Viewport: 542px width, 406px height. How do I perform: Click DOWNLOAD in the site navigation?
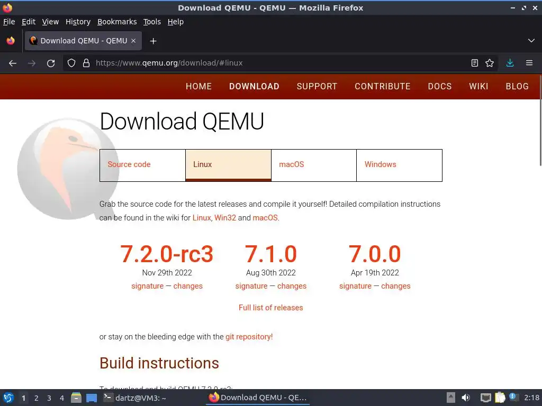[x=255, y=86]
